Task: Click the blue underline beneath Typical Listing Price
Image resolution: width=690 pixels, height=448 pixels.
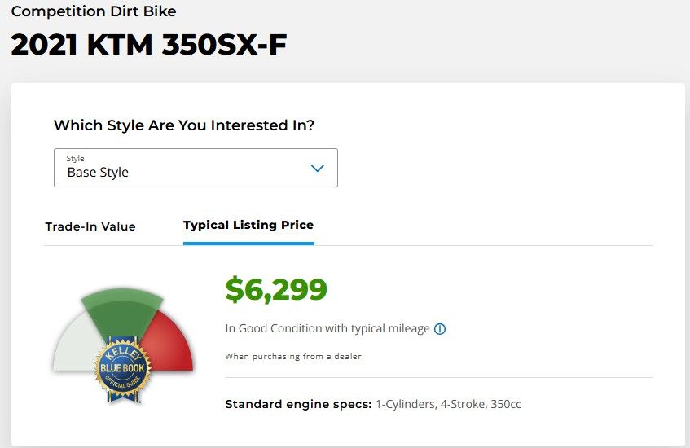Action: coord(248,243)
